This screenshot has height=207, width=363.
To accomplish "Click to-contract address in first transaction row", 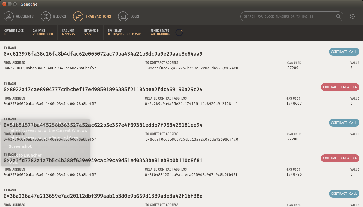I will 192,68.
